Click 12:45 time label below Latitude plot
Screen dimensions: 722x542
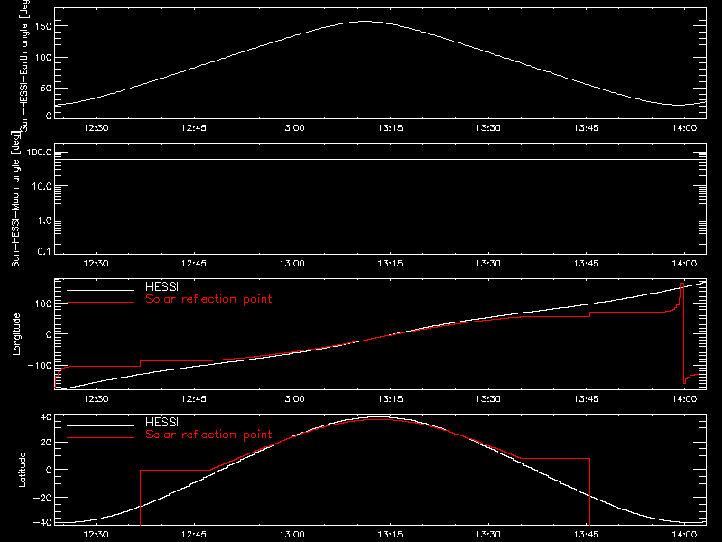pyautogui.click(x=194, y=534)
